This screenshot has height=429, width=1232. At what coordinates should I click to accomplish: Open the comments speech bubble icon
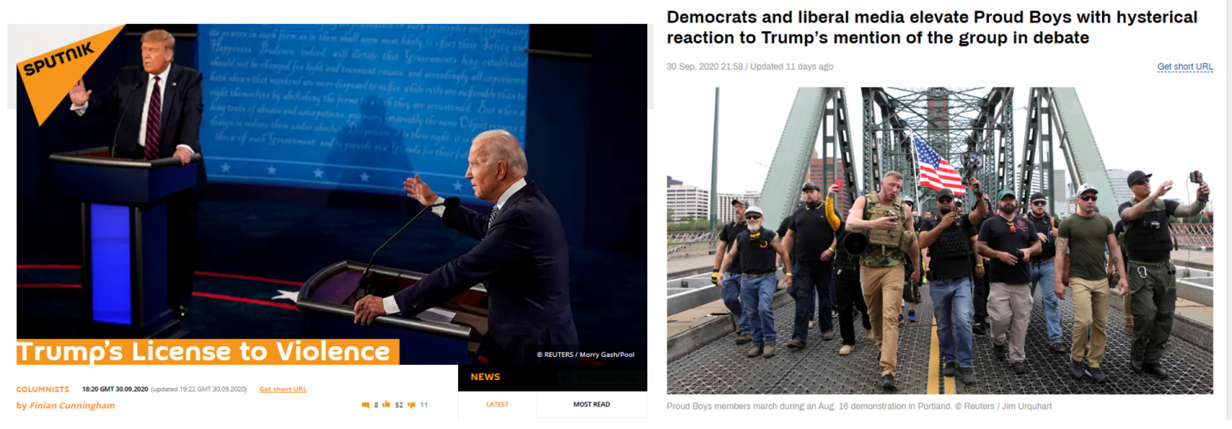[x=365, y=405]
